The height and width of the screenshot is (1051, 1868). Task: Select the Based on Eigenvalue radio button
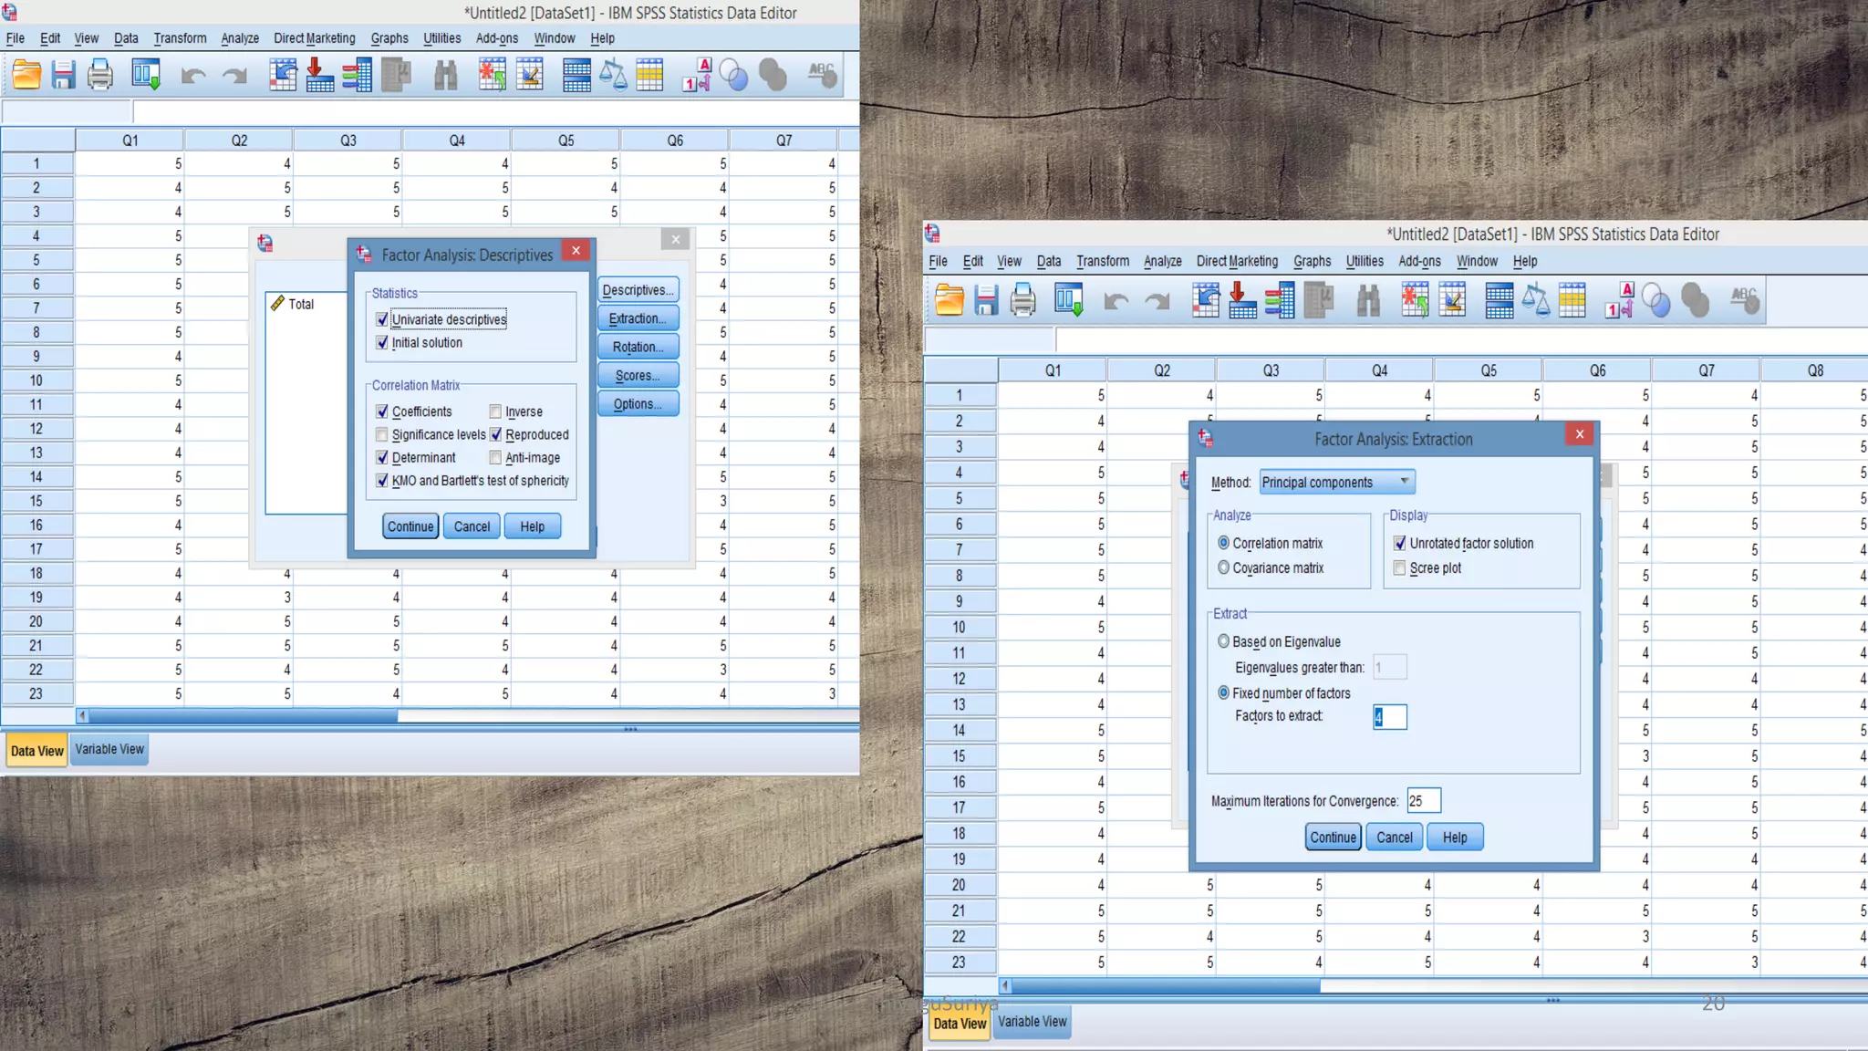pyautogui.click(x=1223, y=641)
